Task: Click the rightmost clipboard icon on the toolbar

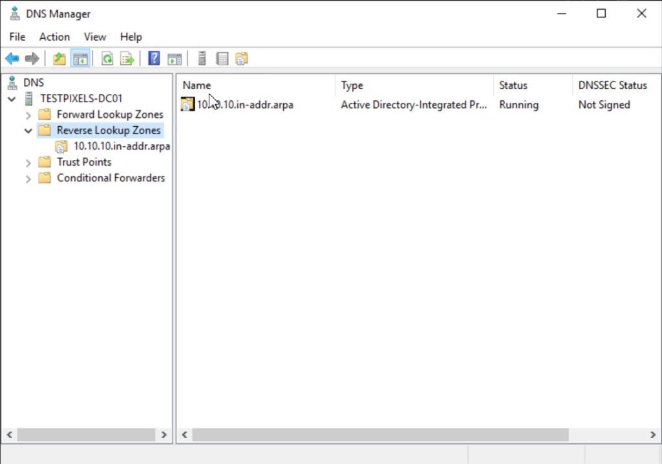Action: click(x=242, y=58)
